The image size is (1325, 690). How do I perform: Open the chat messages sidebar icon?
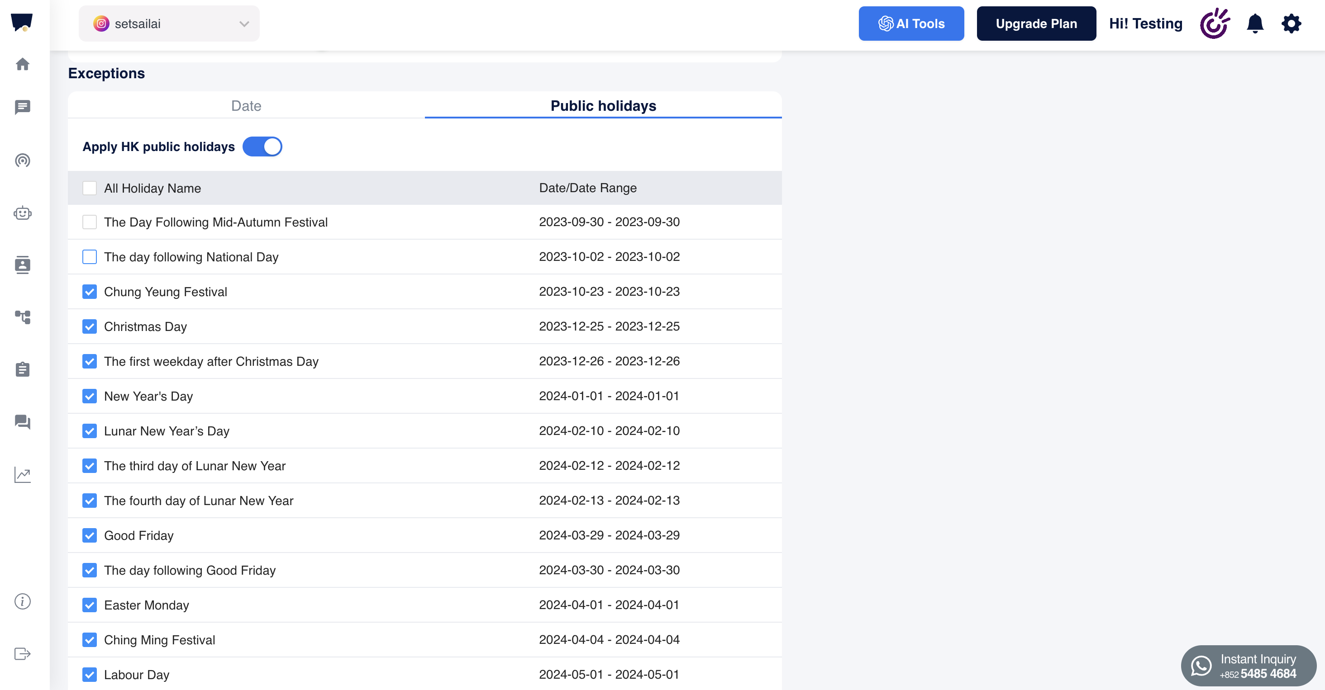click(23, 107)
